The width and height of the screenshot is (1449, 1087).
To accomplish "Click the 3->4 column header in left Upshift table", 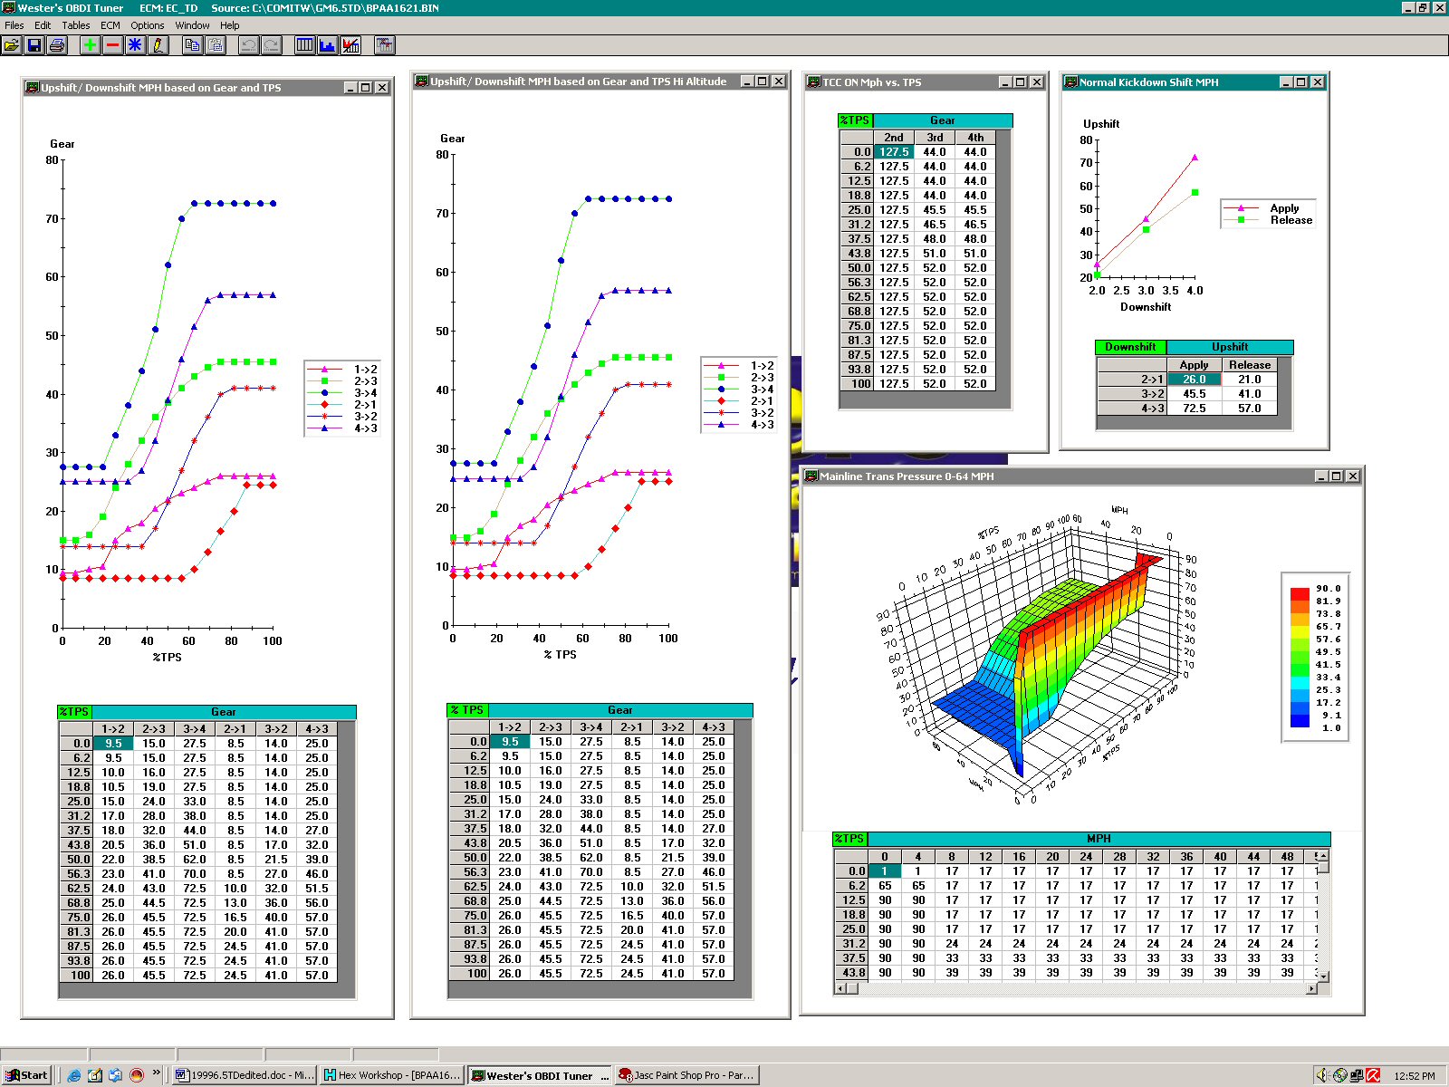I will tap(195, 729).
